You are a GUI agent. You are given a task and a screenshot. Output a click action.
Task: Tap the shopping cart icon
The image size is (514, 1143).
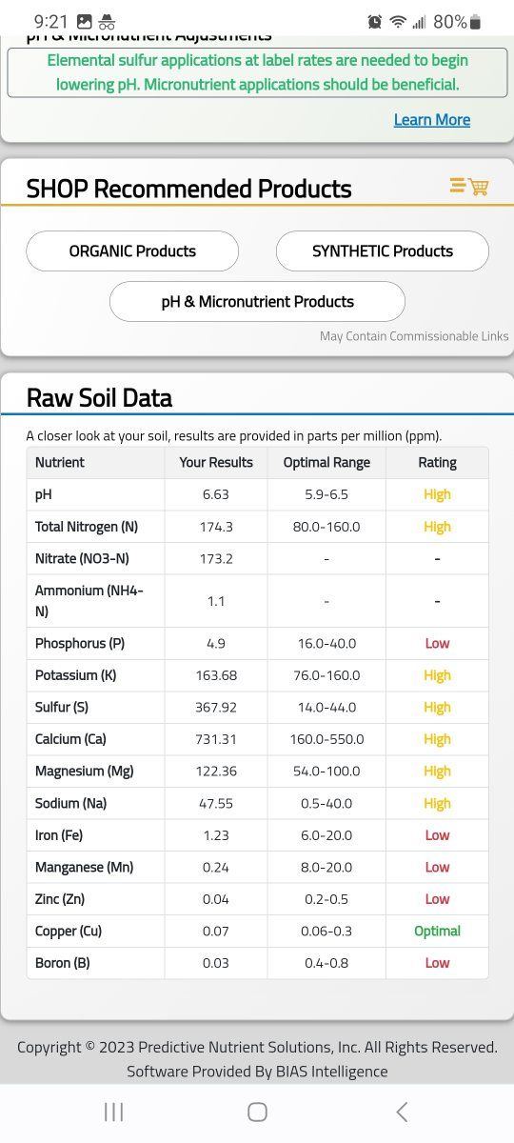click(x=469, y=186)
